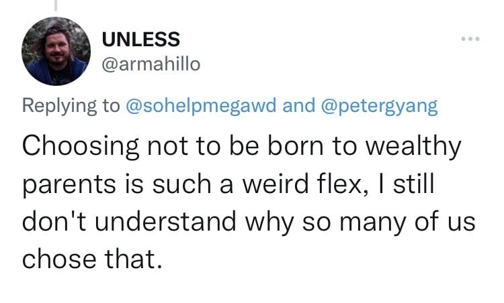Open the UNLESS display name profile

point(141,39)
